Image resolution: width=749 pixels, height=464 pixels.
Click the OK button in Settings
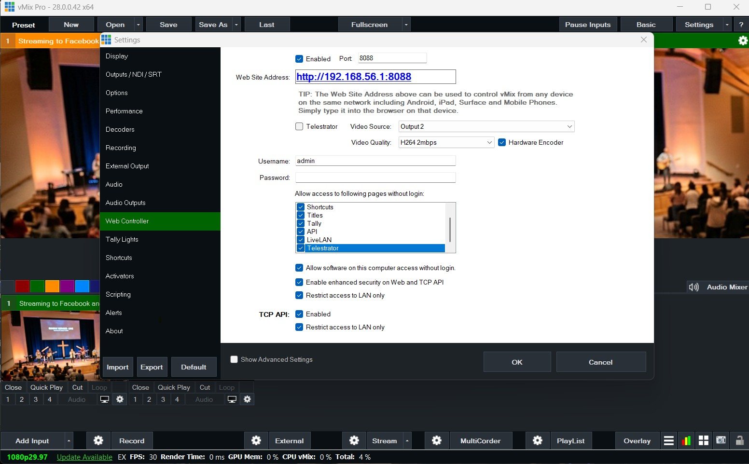(517, 362)
